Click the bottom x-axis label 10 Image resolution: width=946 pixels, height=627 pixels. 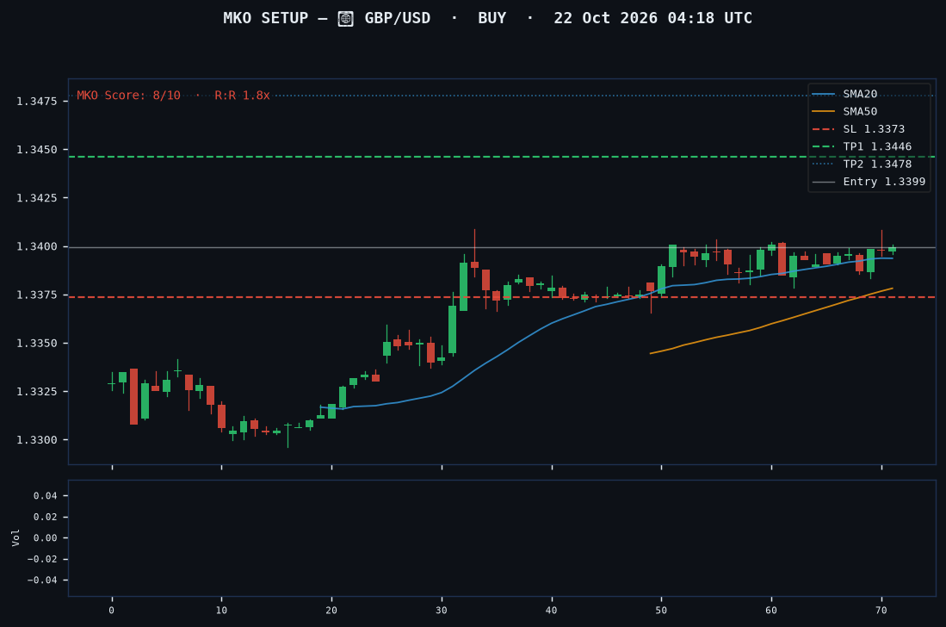[221, 610]
